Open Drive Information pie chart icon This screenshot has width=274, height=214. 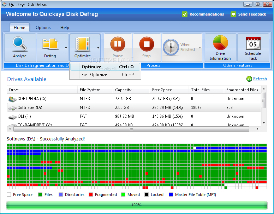pos(220,42)
